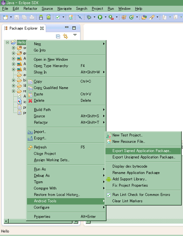Click the Save toolbar icon
Image resolution: width=183 pixels, height=236 pixels.
[17, 17]
